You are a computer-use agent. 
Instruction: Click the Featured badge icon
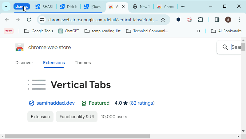pyautogui.click(x=84, y=103)
